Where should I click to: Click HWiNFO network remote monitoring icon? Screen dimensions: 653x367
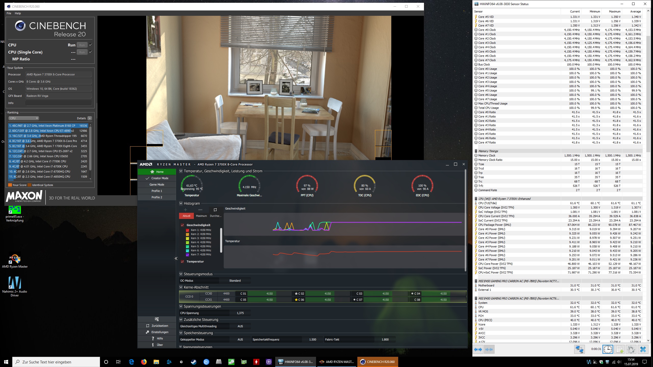click(579, 349)
